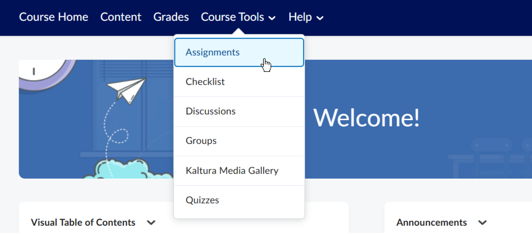Click the Announcements widget heading
This screenshot has height=235, width=532.
click(x=431, y=223)
